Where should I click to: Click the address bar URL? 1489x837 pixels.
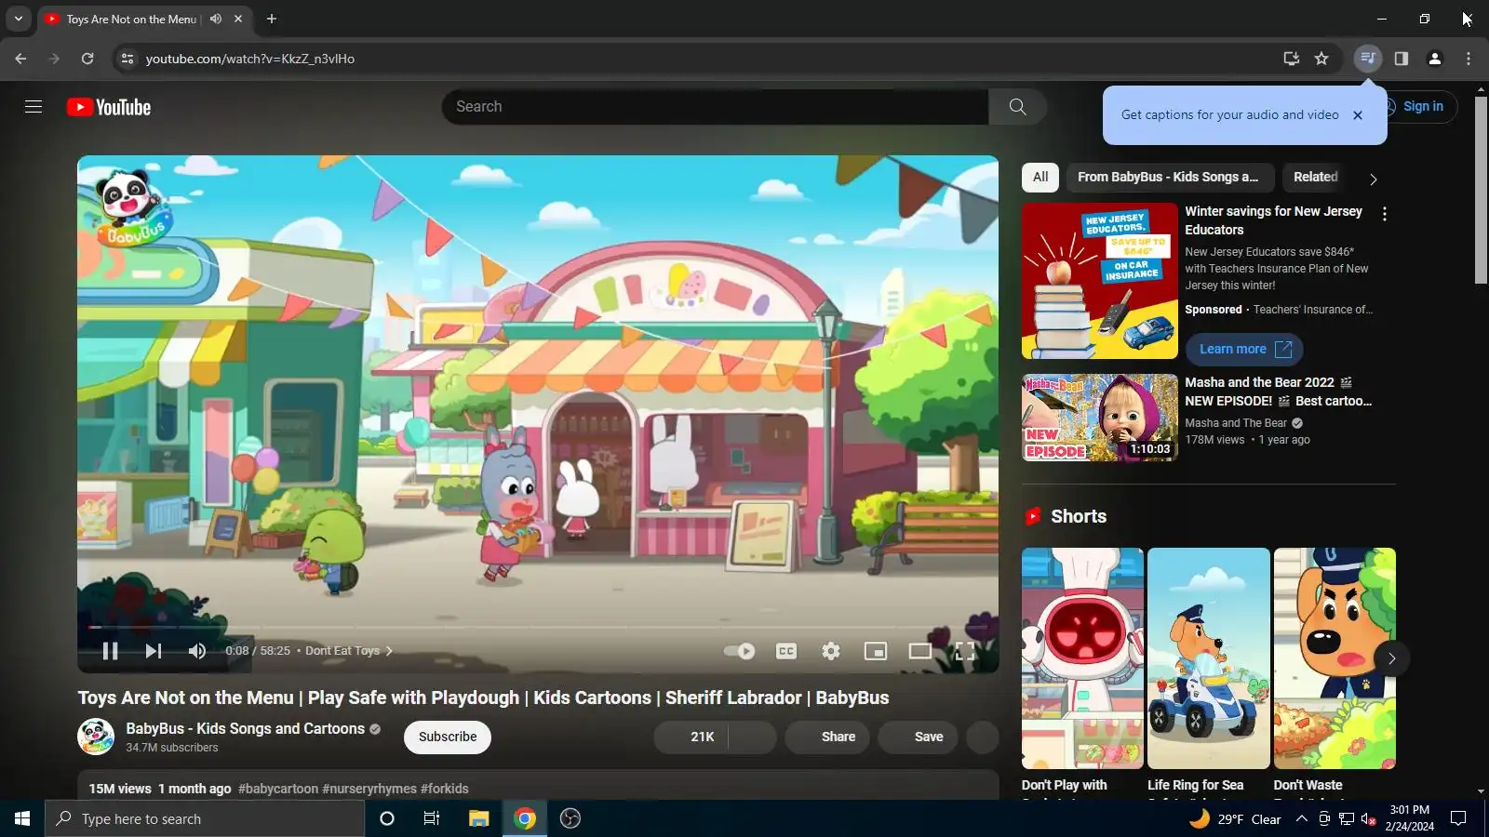click(250, 59)
